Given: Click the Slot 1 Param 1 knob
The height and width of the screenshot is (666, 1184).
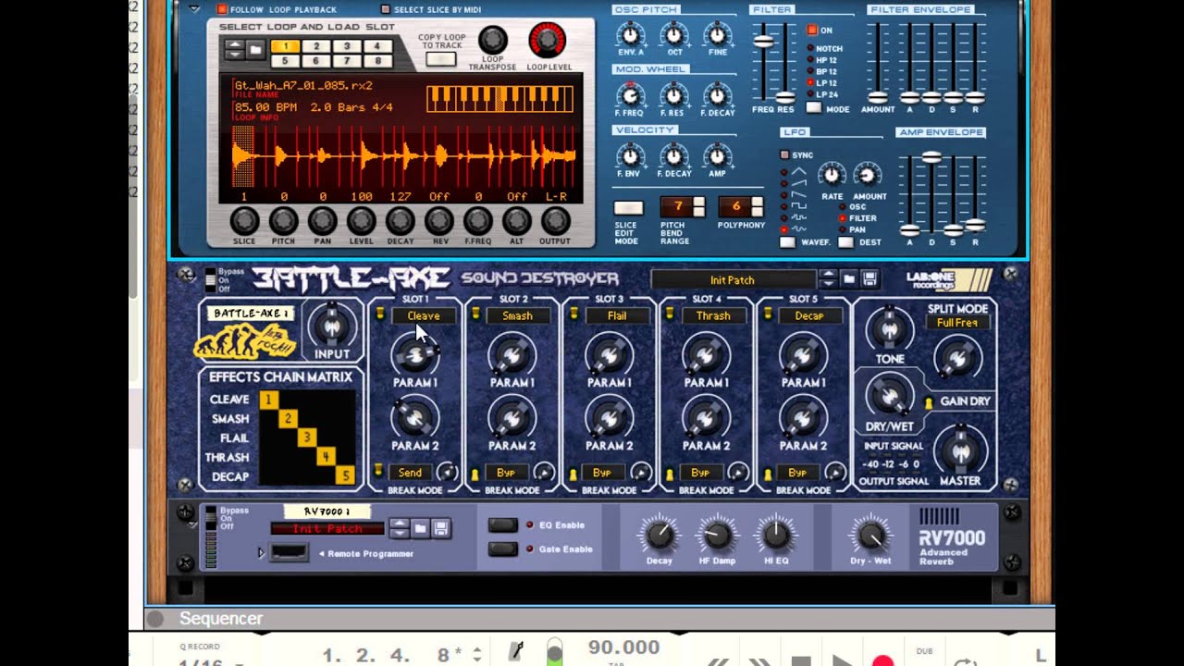Looking at the screenshot, I should click(x=414, y=355).
